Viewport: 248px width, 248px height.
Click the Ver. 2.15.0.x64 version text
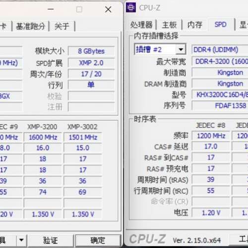197,240
